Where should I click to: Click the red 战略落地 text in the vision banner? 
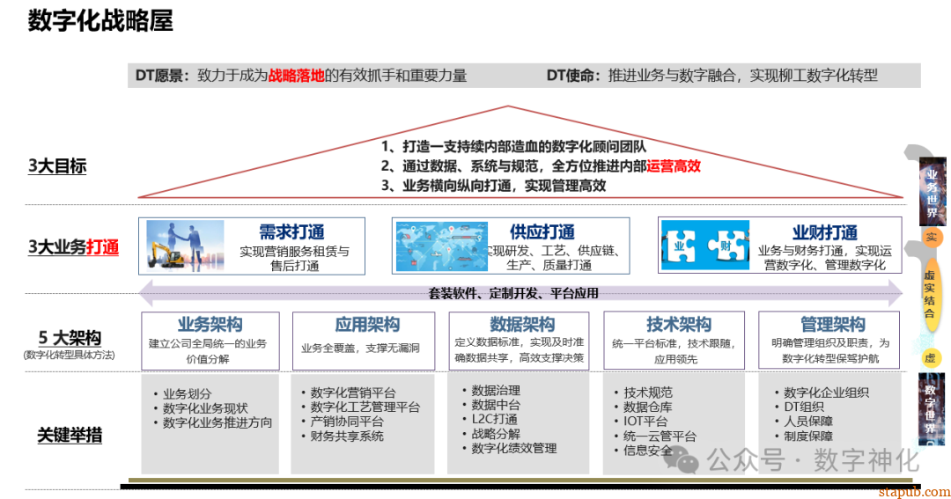(x=296, y=76)
